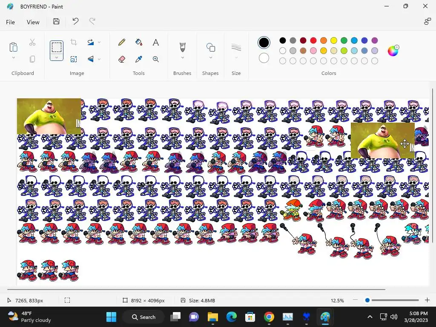Expand the Size dropdown chevron

tap(236, 57)
